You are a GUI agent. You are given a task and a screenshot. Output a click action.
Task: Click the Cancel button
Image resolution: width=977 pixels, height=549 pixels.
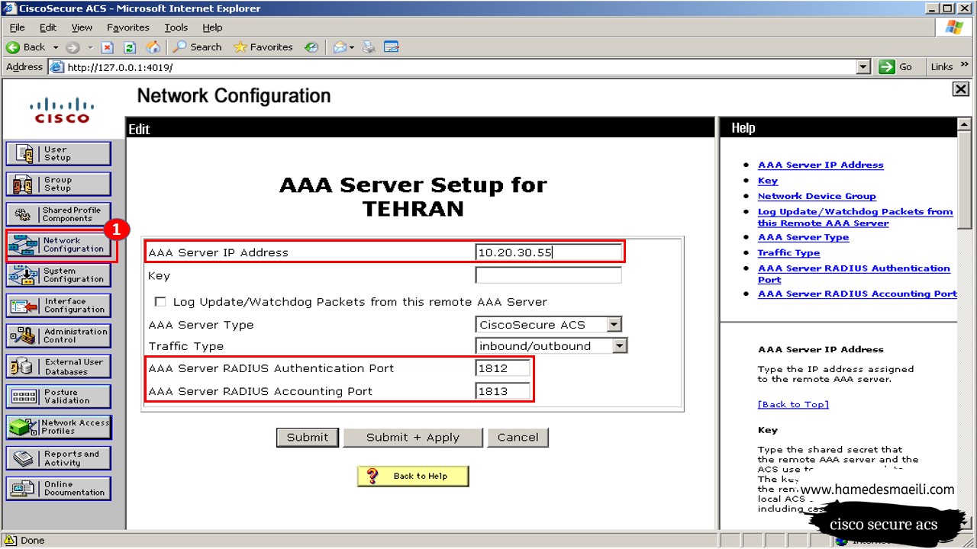(518, 438)
